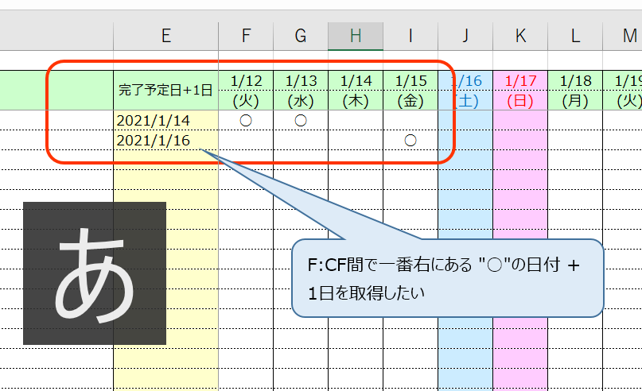Select the blue 1/16 (土) Saturday header cell

pos(465,91)
